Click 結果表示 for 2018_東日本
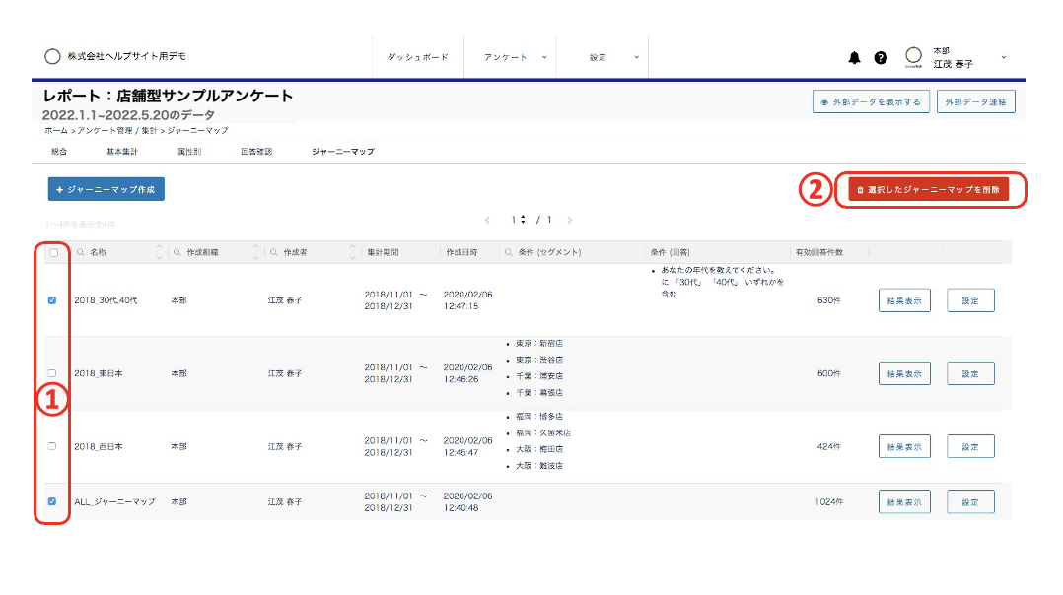Viewport: 1063px width, 595px height. click(904, 373)
